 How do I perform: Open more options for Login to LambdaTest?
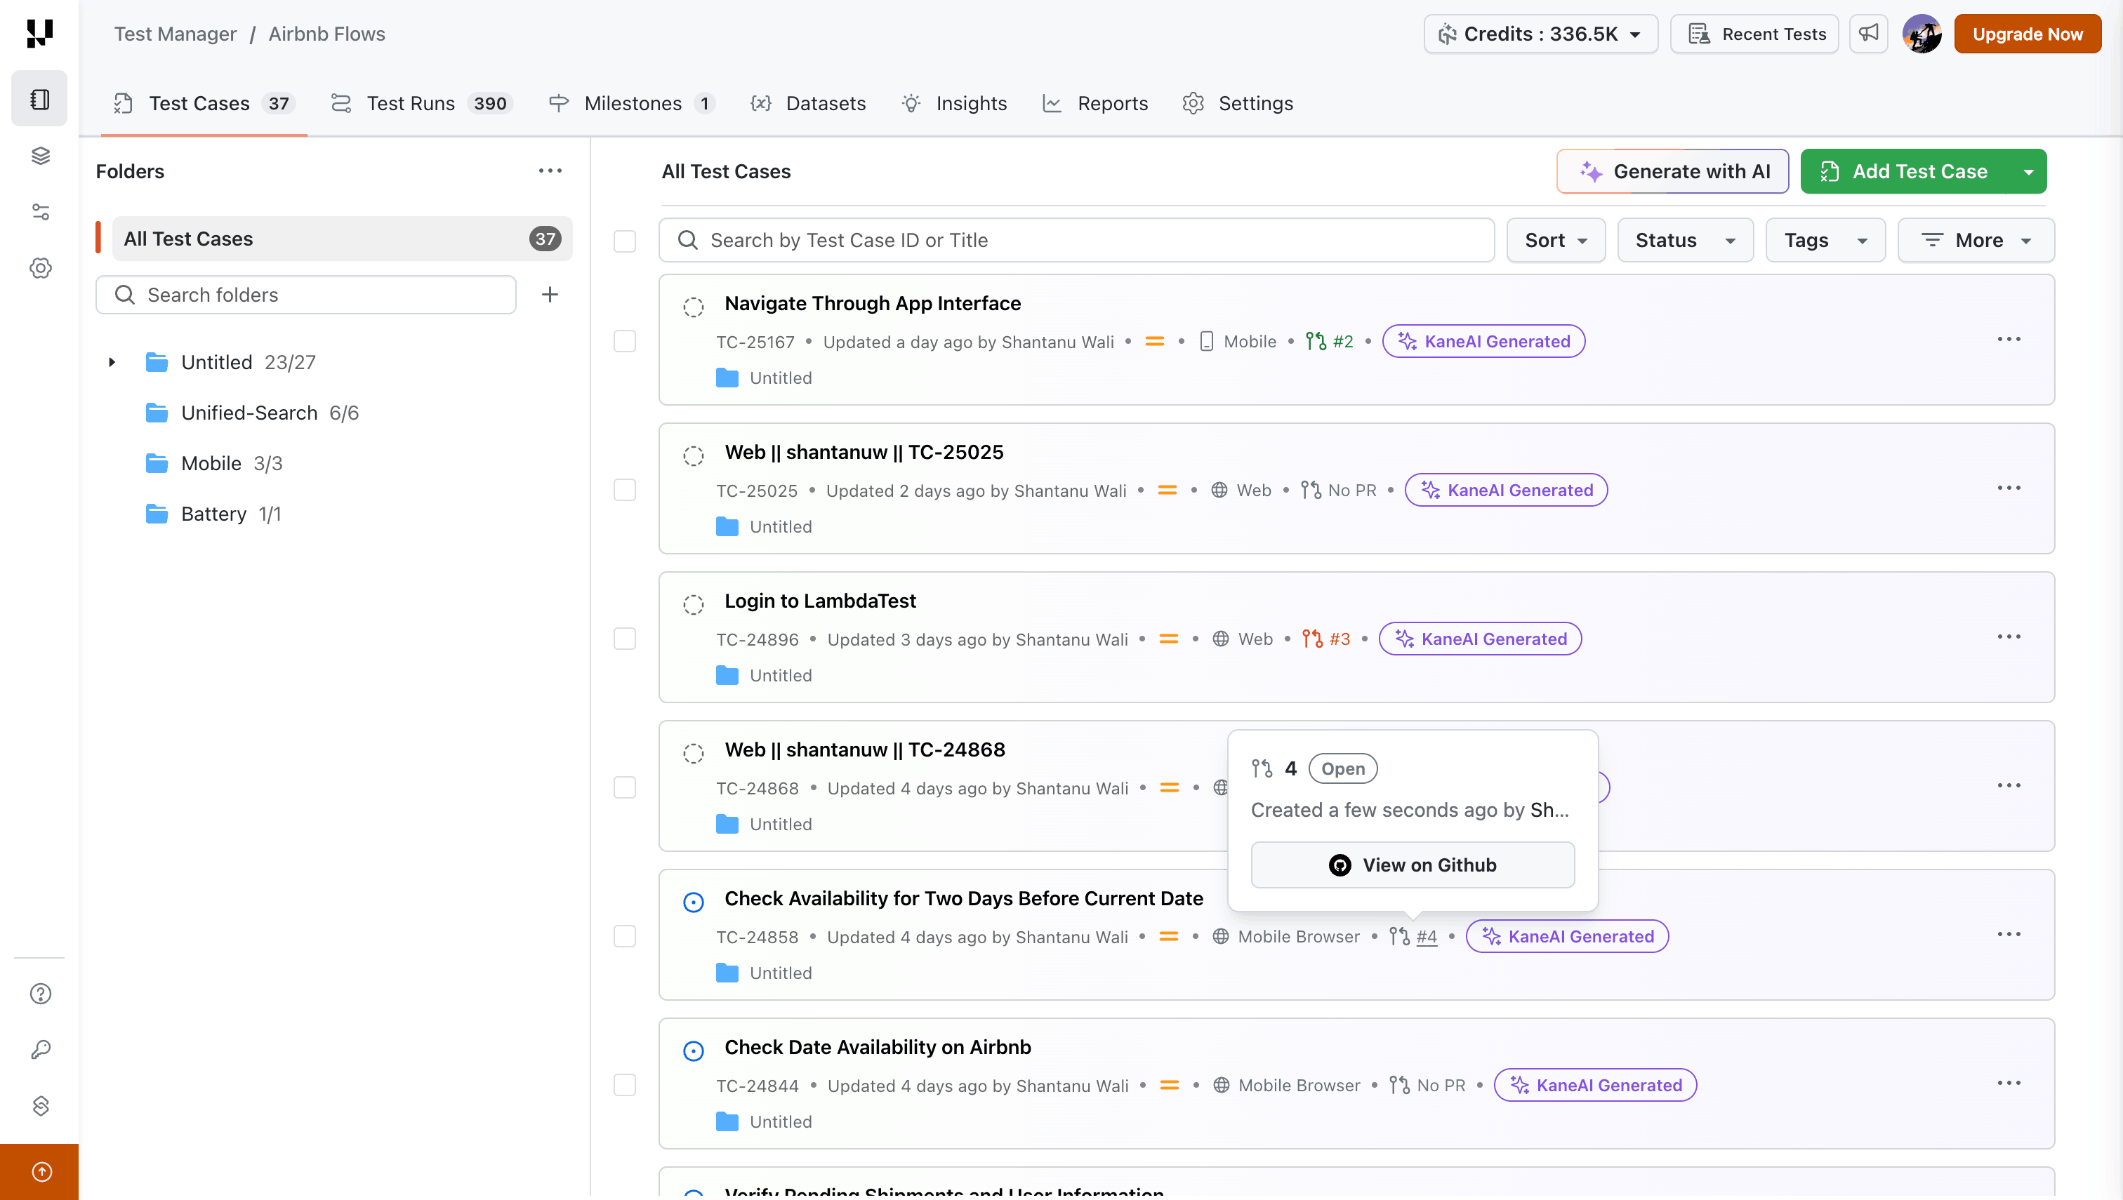point(2009,637)
